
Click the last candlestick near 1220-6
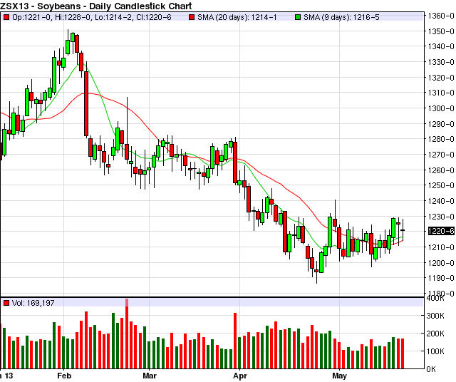(403, 230)
